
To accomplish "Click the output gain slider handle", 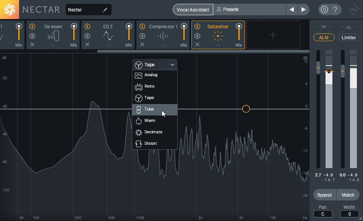I will [x=343, y=71].
